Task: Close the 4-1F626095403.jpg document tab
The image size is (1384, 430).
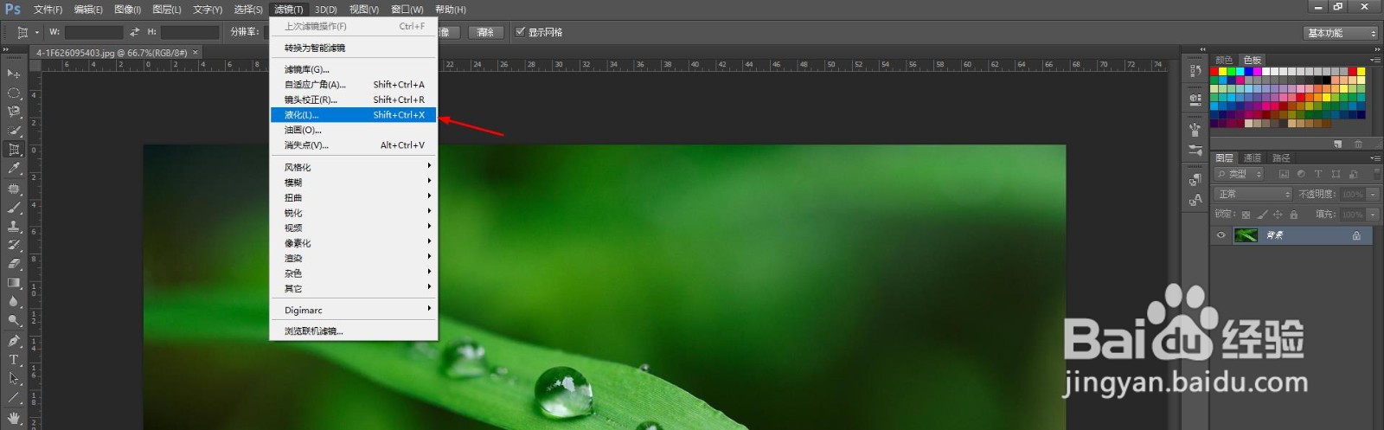Action: [195, 53]
